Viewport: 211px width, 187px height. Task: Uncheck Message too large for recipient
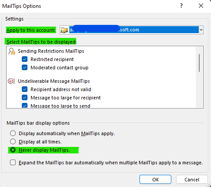point(24,98)
